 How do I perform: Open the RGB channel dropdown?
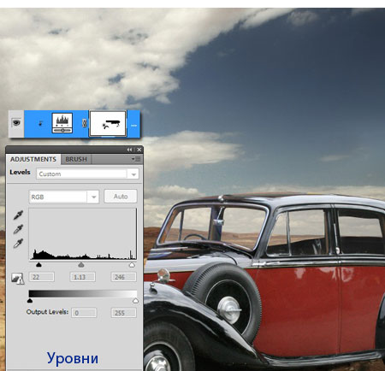pos(64,197)
